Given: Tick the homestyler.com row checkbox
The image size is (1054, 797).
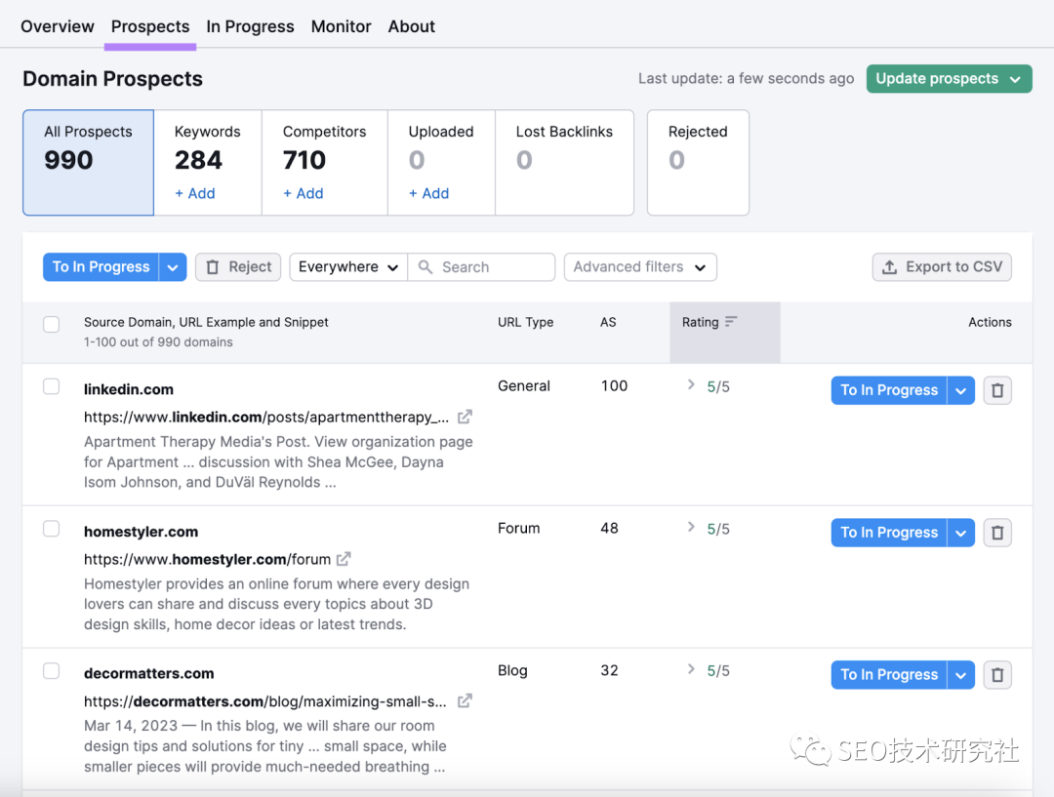Looking at the screenshot, I should 52,529.
